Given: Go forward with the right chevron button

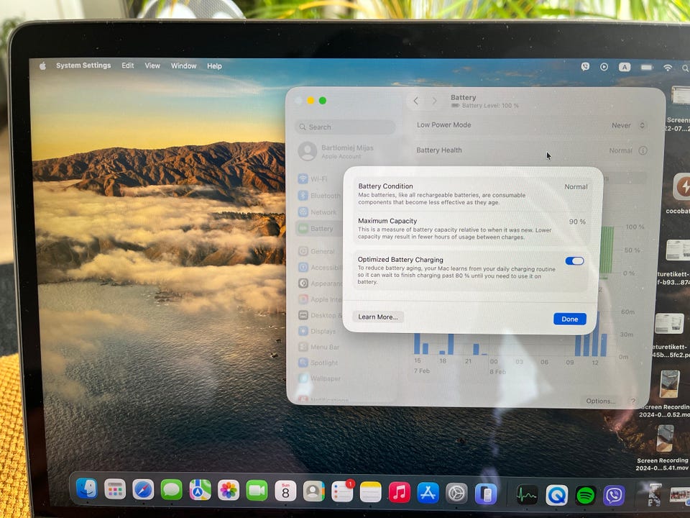Looking at the screenshot, I should [434, 101].
